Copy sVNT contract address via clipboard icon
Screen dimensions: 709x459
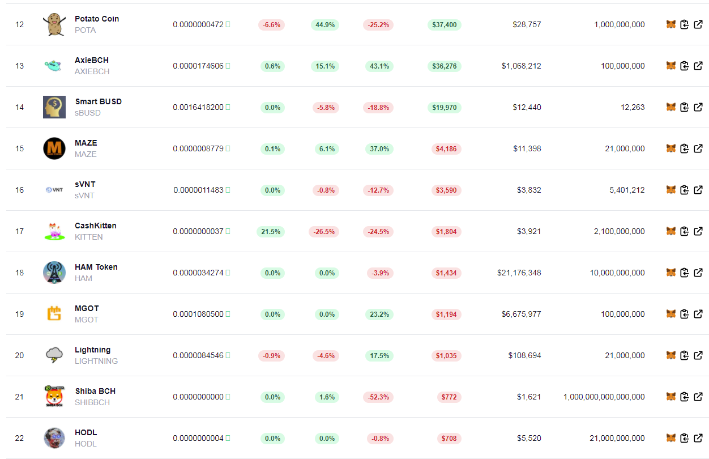coord(685,190)
